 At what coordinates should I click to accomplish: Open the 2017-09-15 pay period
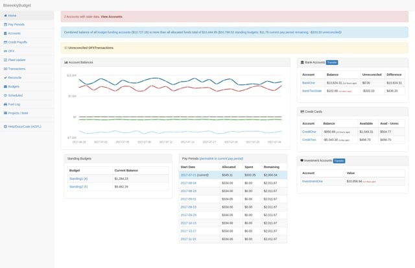coord(189,207)
